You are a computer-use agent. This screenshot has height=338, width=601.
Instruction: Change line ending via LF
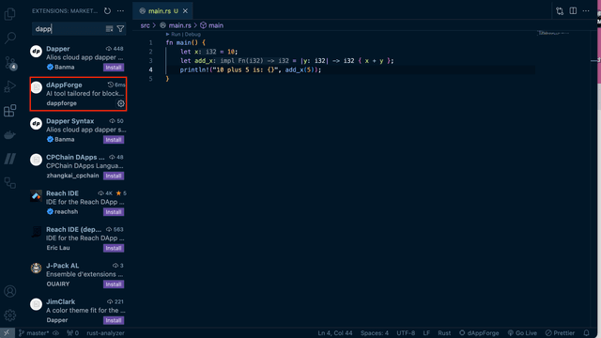(x=426, y=333)
